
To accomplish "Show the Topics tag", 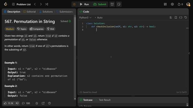I will click(x=22, y=29).
